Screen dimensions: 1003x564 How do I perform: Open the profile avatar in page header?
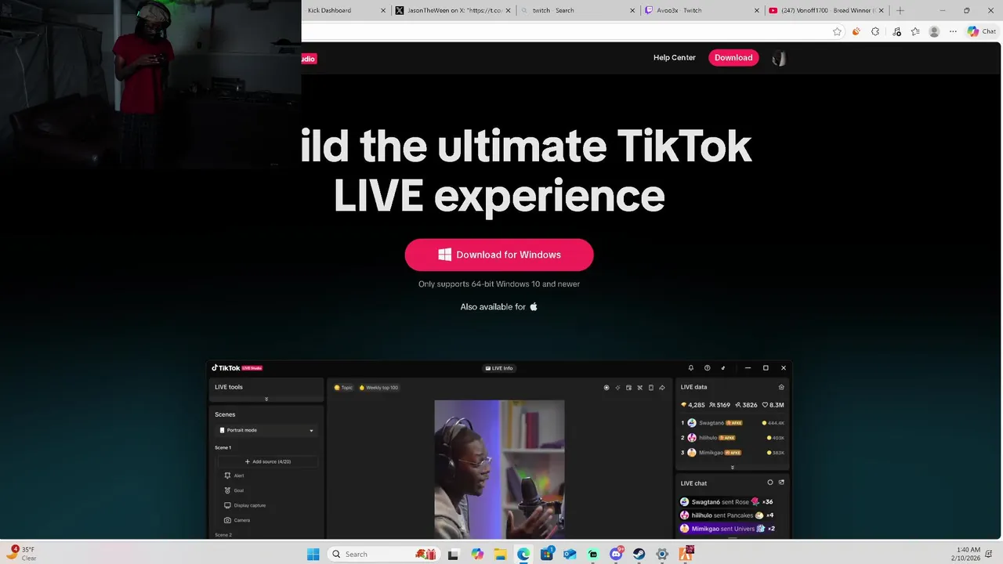pyautogui.click(x=779, y=58)
